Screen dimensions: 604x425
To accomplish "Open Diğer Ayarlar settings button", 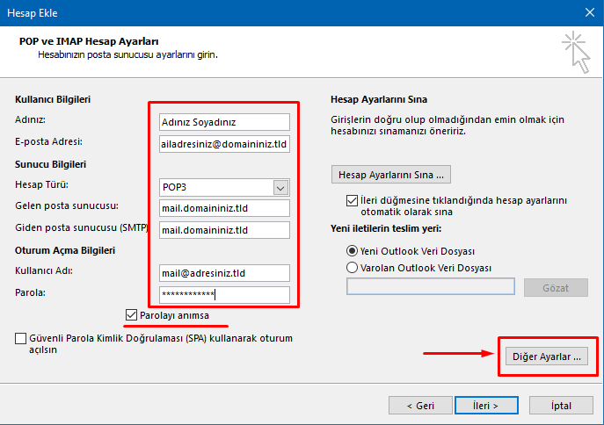I will pos(547,357).
